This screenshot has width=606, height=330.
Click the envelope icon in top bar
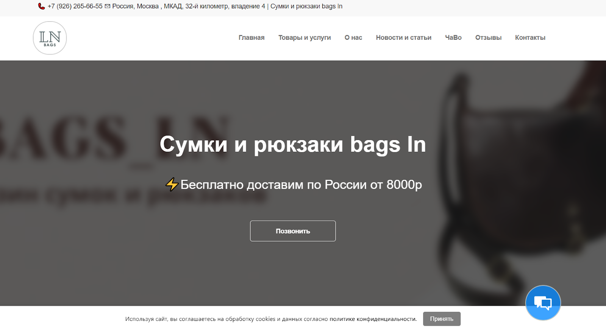click(x=108, y=6)
